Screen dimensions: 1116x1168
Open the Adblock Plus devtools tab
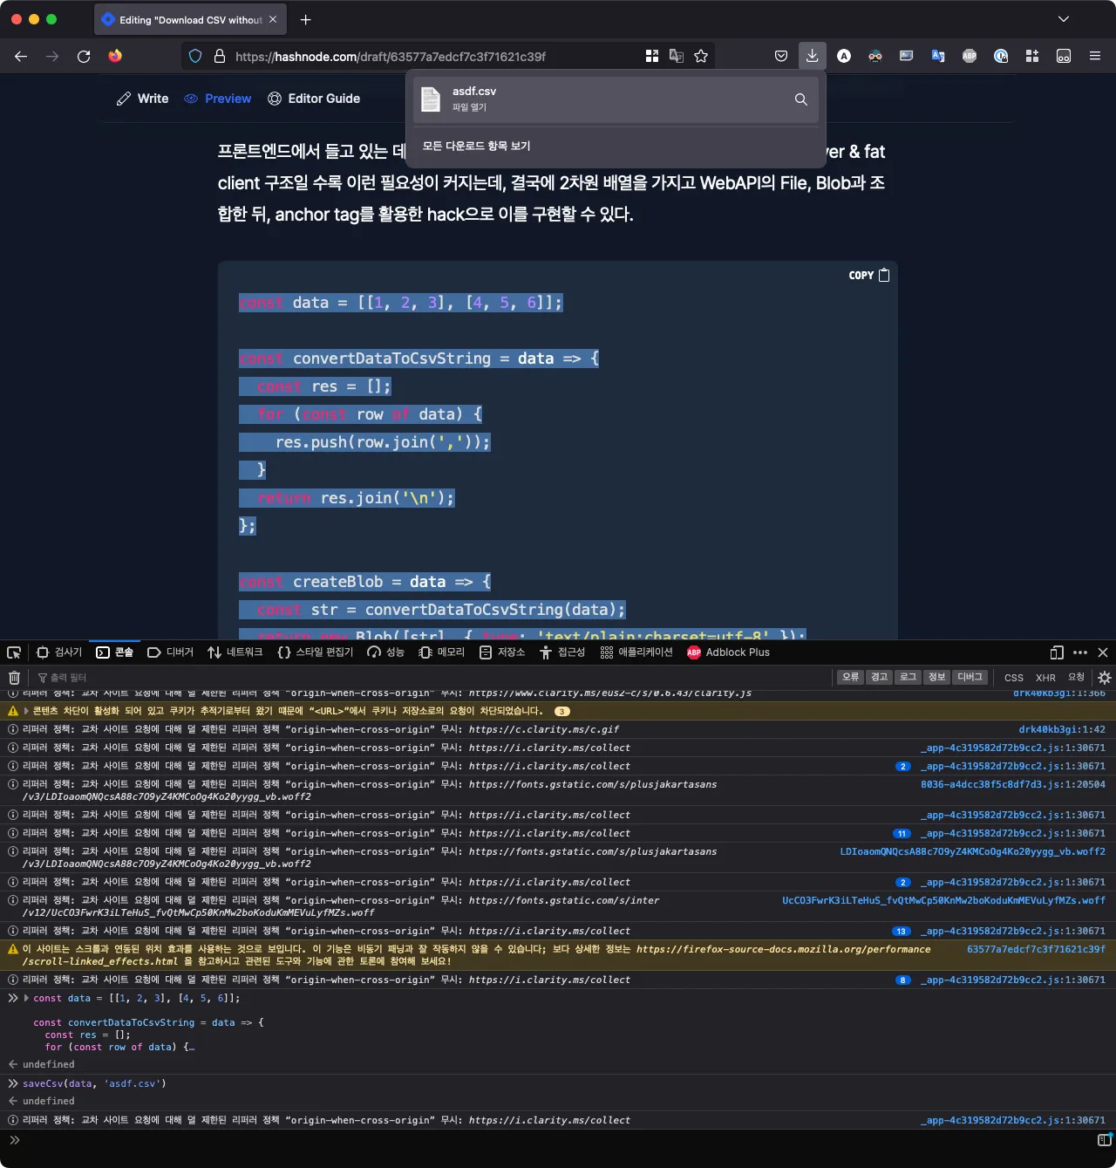tap(729, 652)
